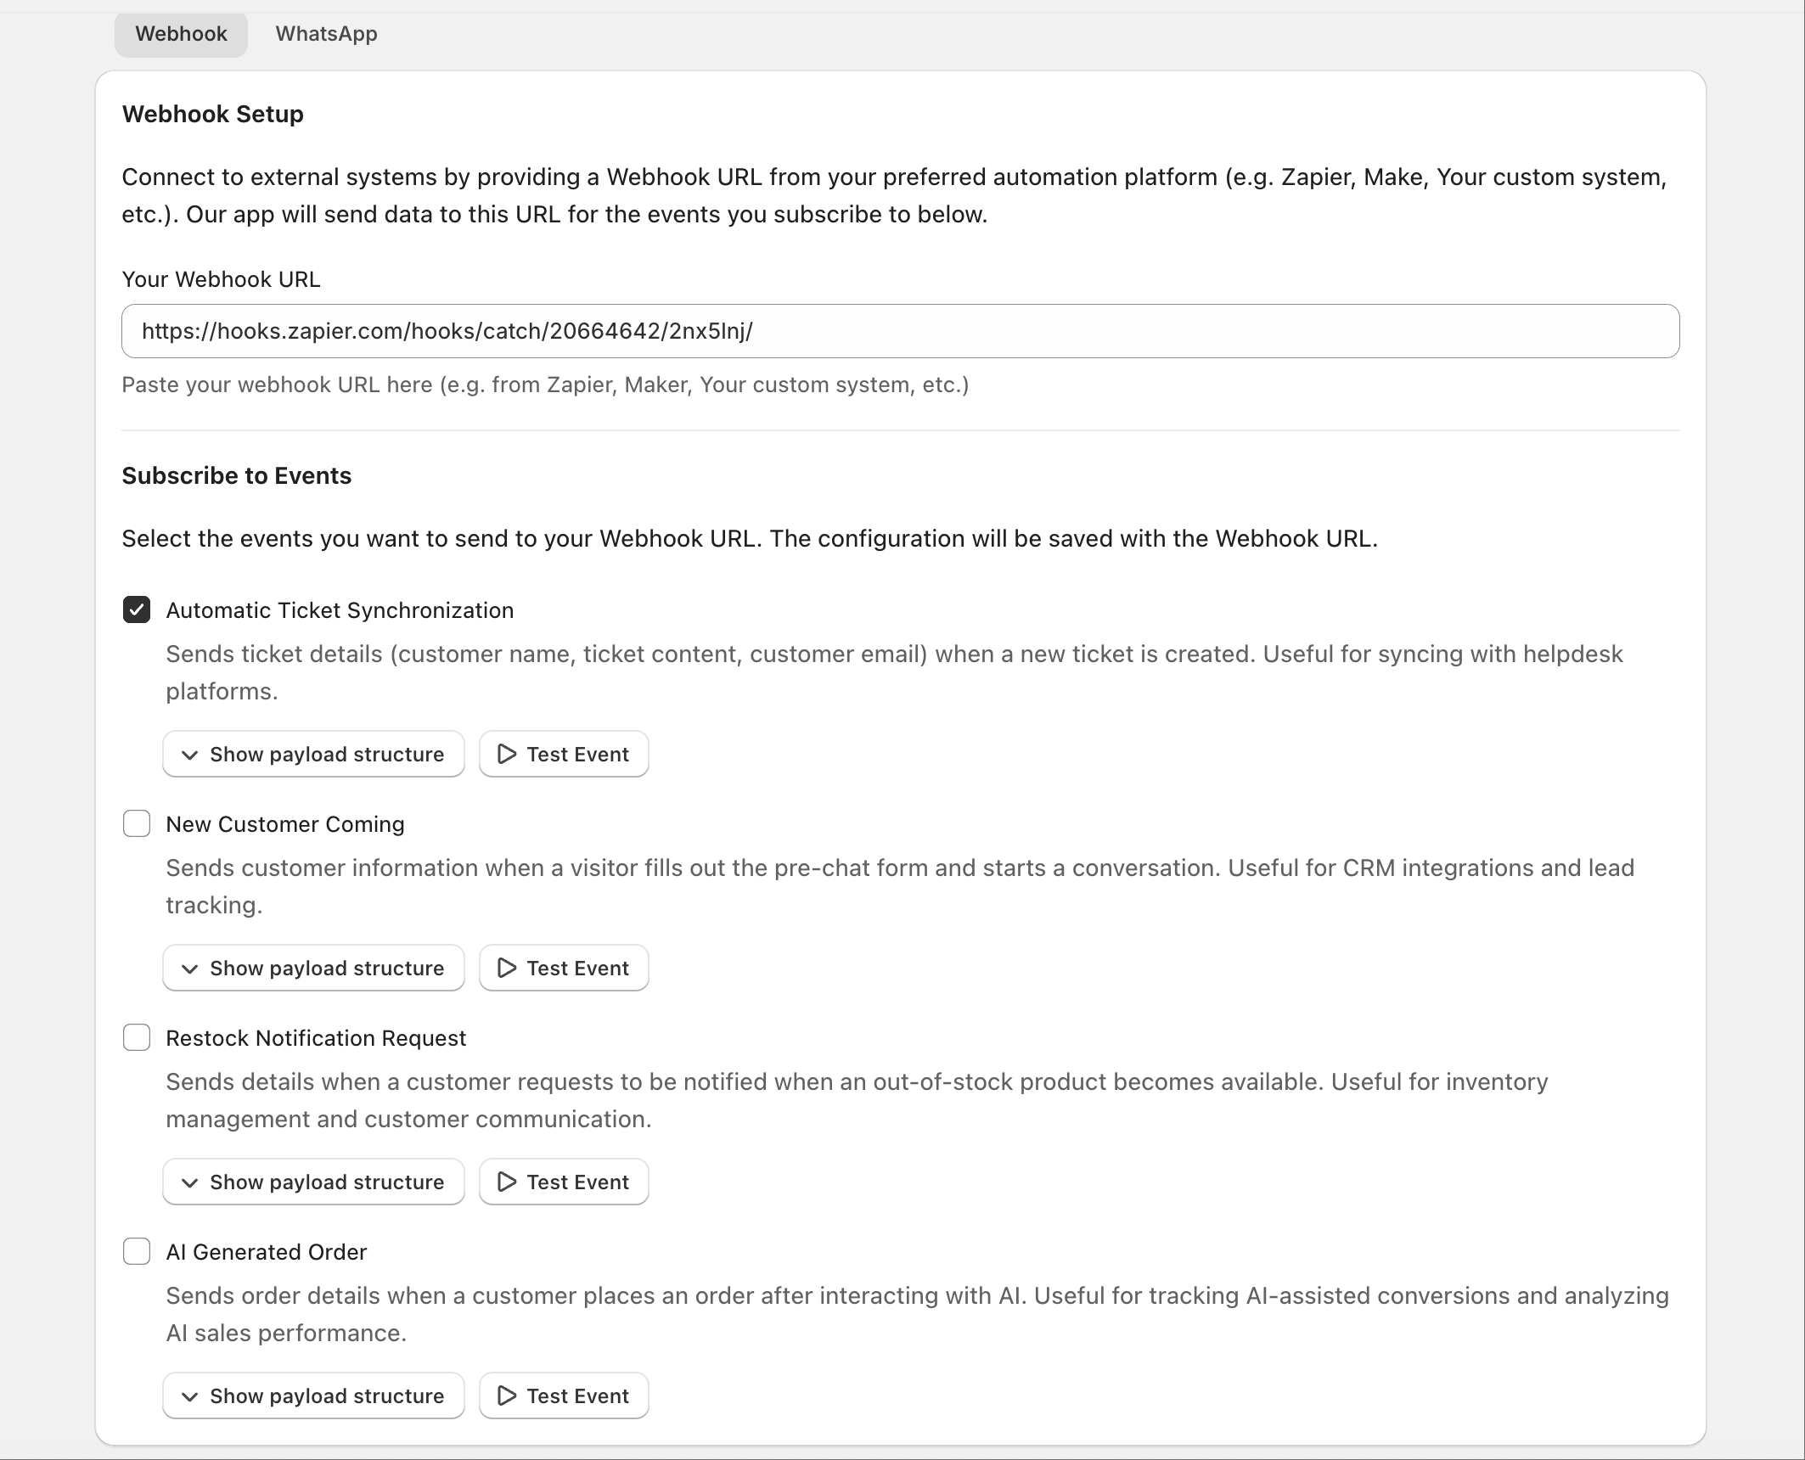Image resolution: width=1805 pixels, height=1460 pixels.
Task: Show payload structure for New Customer Coming
Action: tap(313, 968)
